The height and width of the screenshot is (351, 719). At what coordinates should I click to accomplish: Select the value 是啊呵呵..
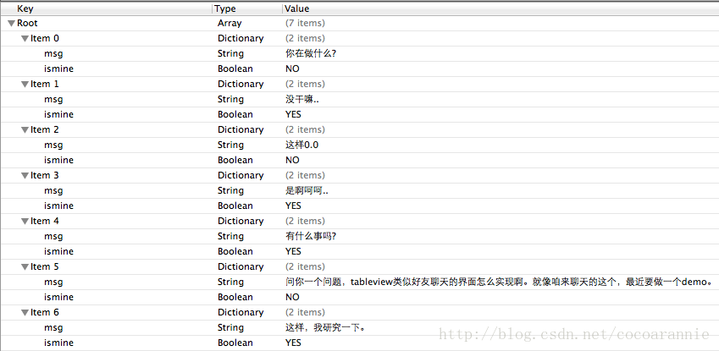[x=307, y=190]
